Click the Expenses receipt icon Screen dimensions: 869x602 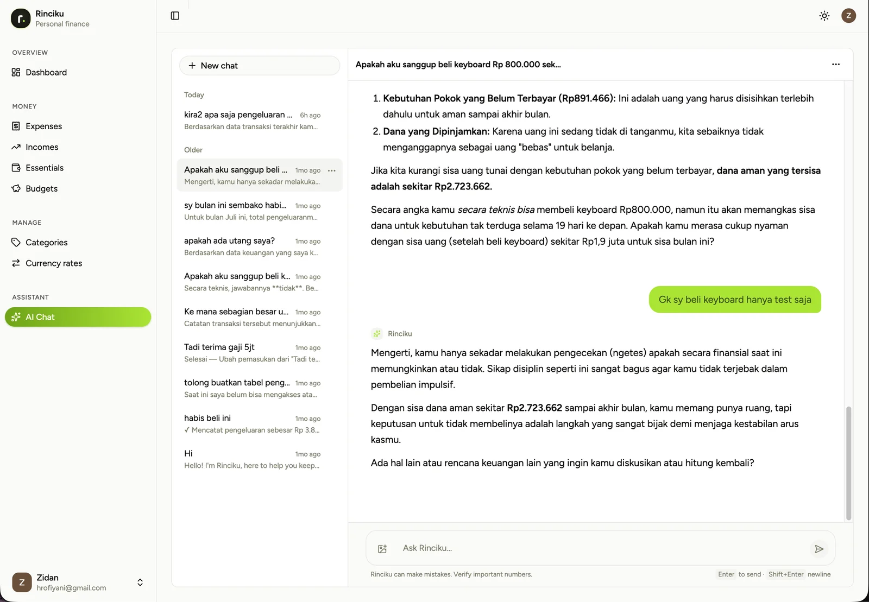(16, 126)
